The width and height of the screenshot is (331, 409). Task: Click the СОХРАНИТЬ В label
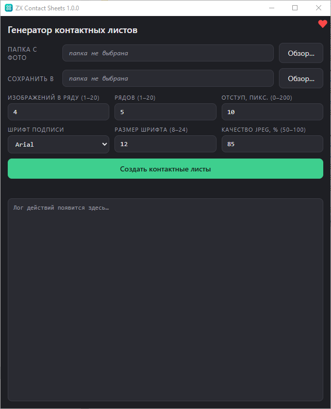click(x=31, y=79)
